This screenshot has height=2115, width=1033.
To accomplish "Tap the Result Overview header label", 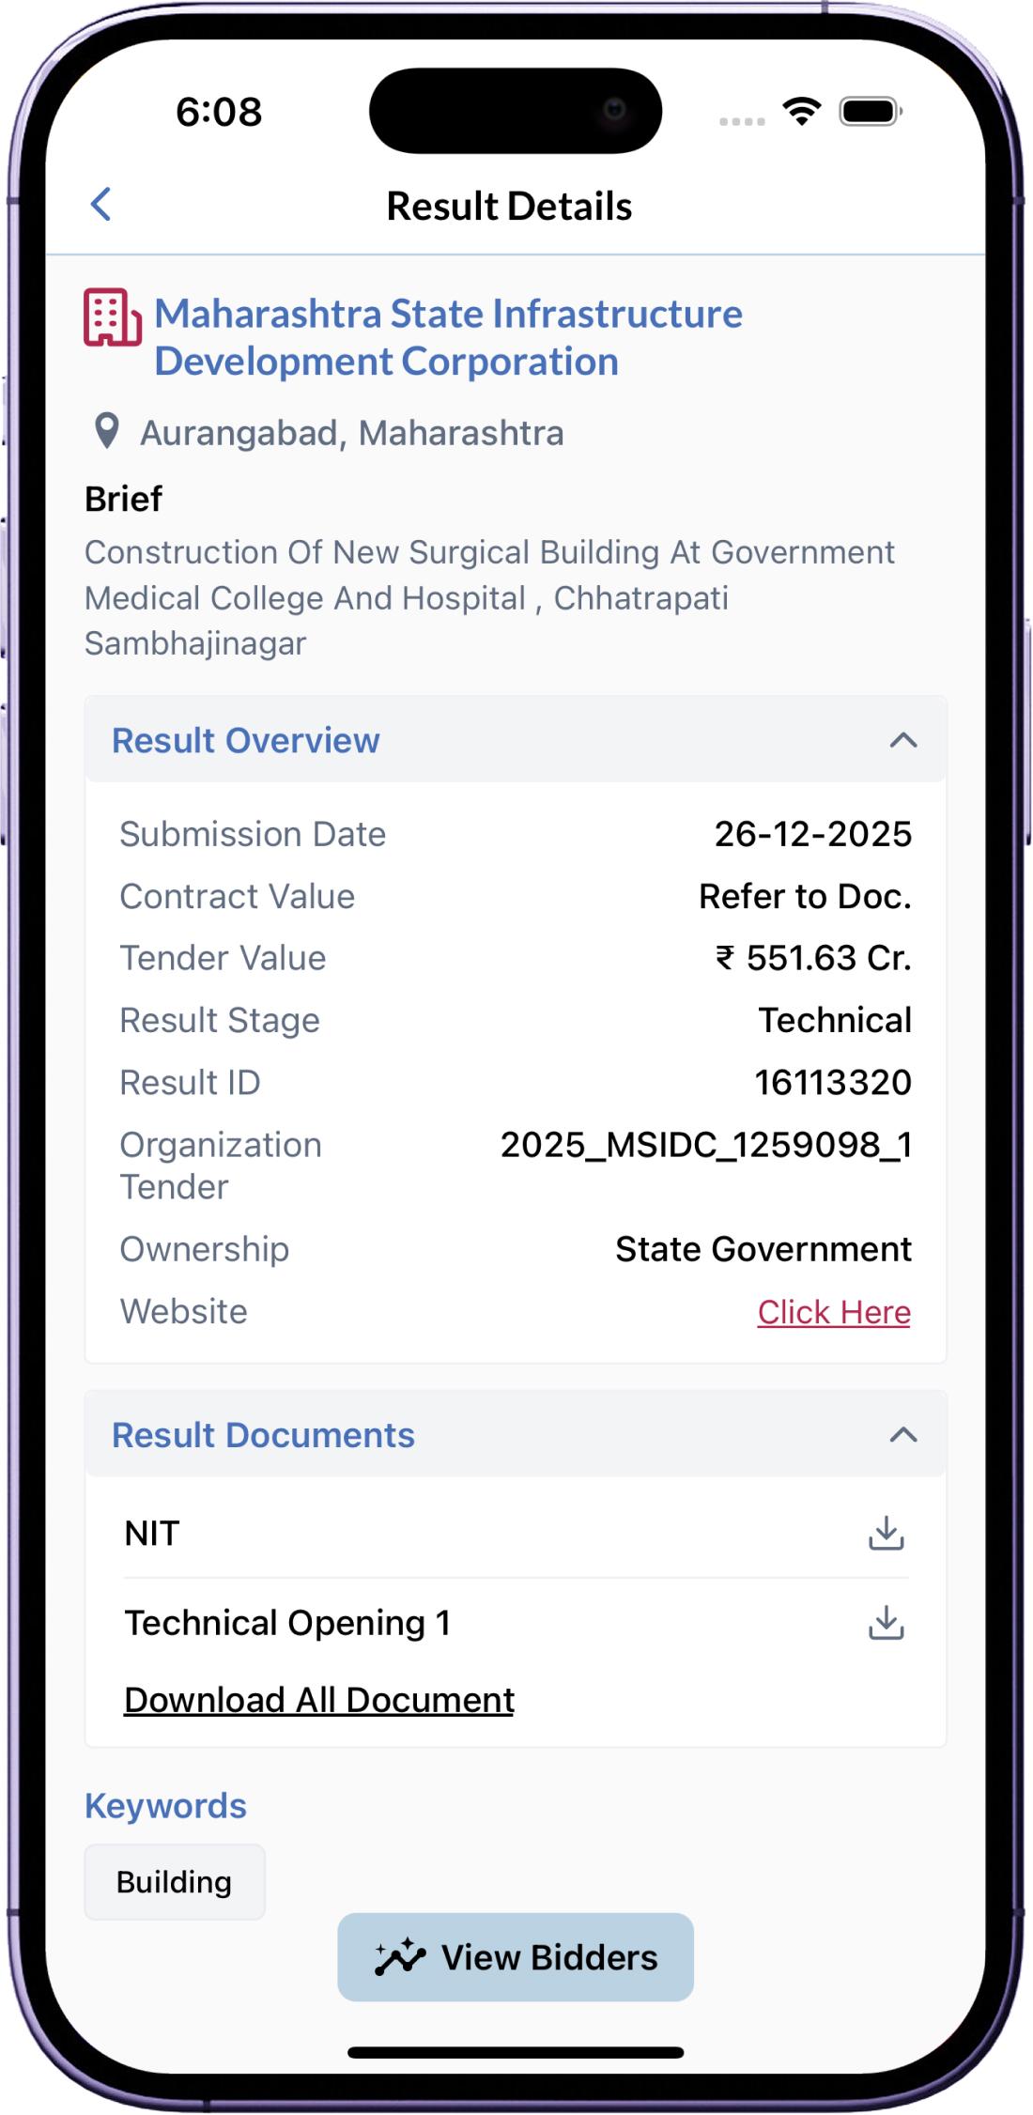I will click(x=246, y=740).
